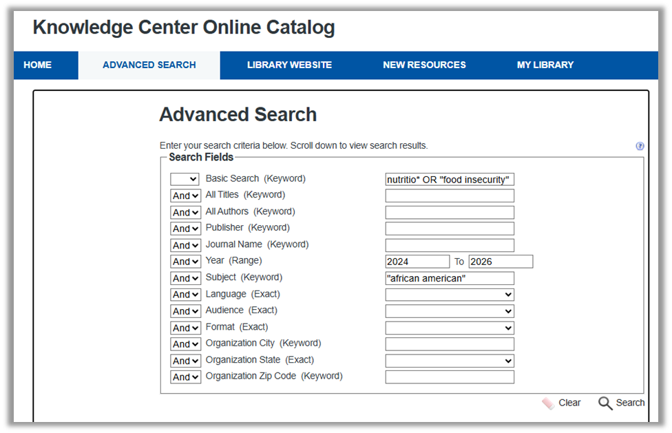This screenshot has height=433, width=672.
Task: Click the Organization Zip Code field
Action: point(450,377)
